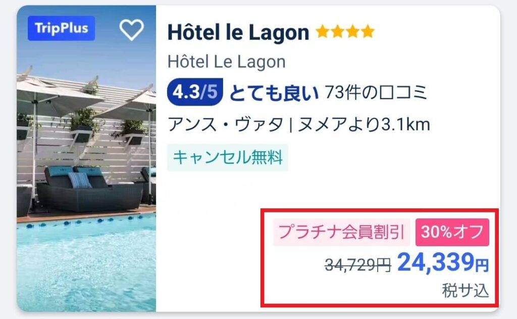The image size is (517, 319).
Task: Click the 税サ込 tax note
Action: [466, 291]
